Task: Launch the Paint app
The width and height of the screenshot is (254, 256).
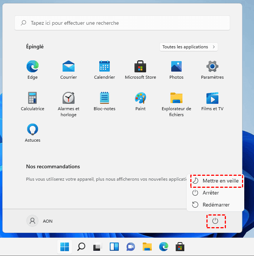Action: [140, 101]
